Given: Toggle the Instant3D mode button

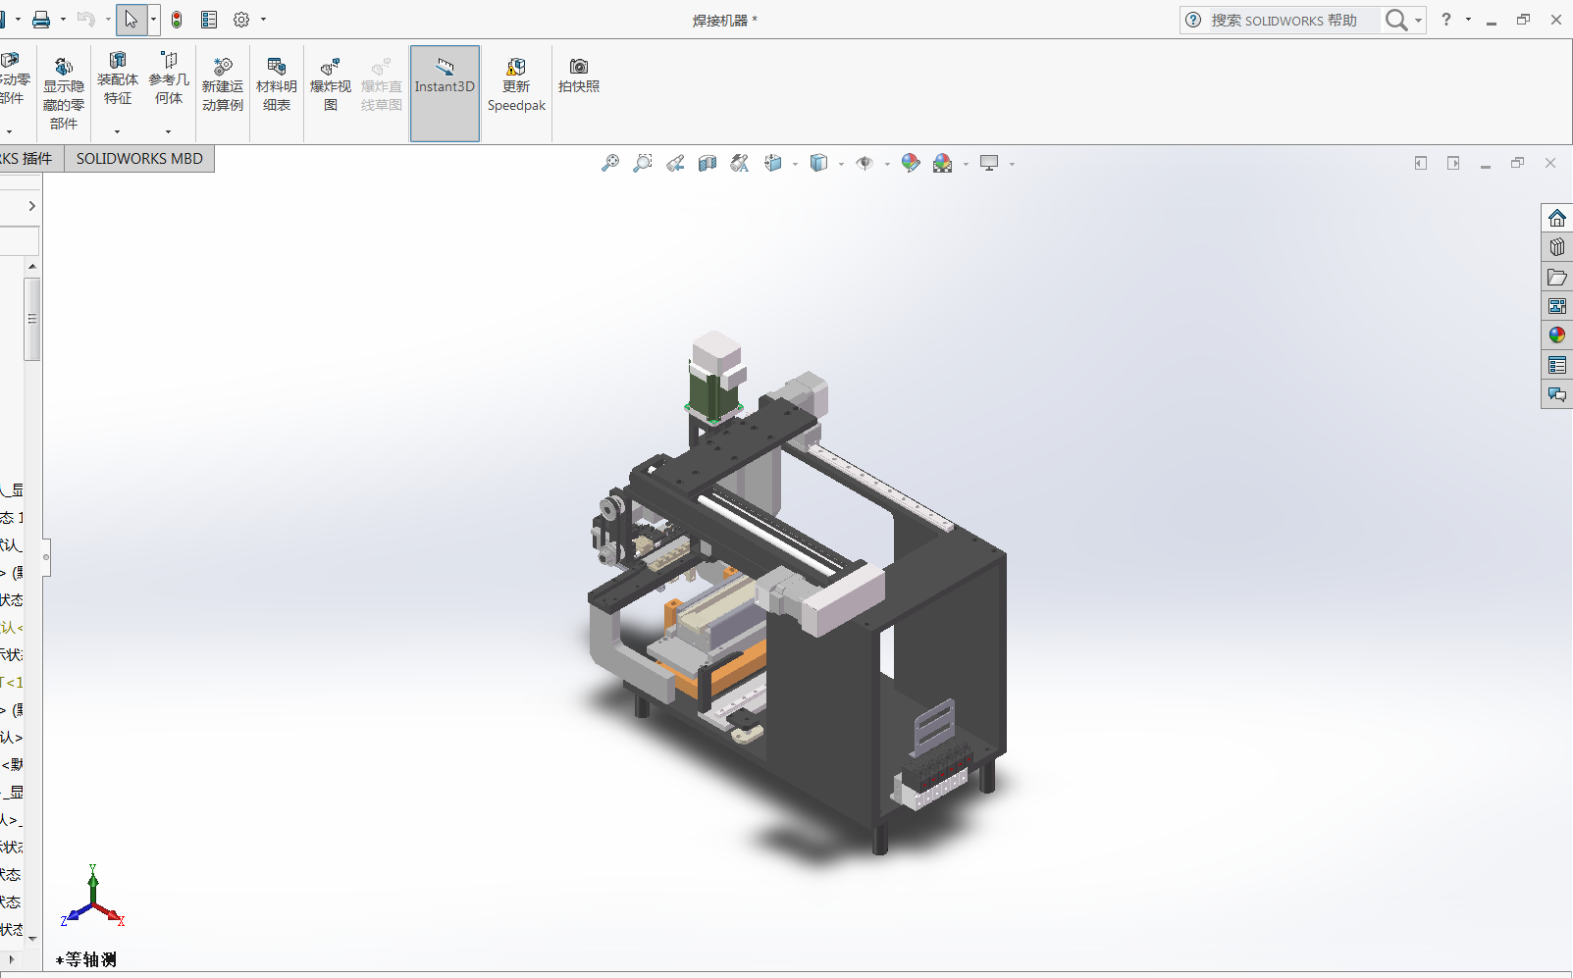Looking at the screenshot, I should [x=445, y=84].
